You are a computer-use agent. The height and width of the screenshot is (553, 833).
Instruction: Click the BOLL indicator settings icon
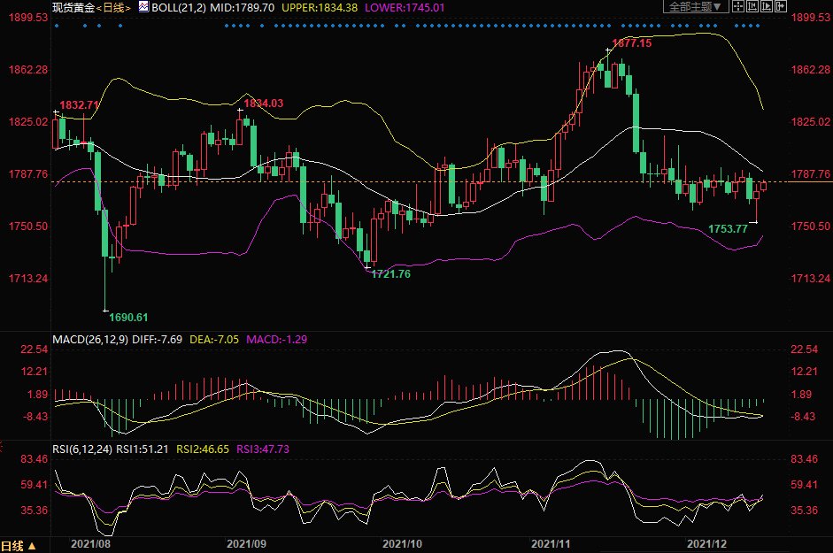point(143,6)
